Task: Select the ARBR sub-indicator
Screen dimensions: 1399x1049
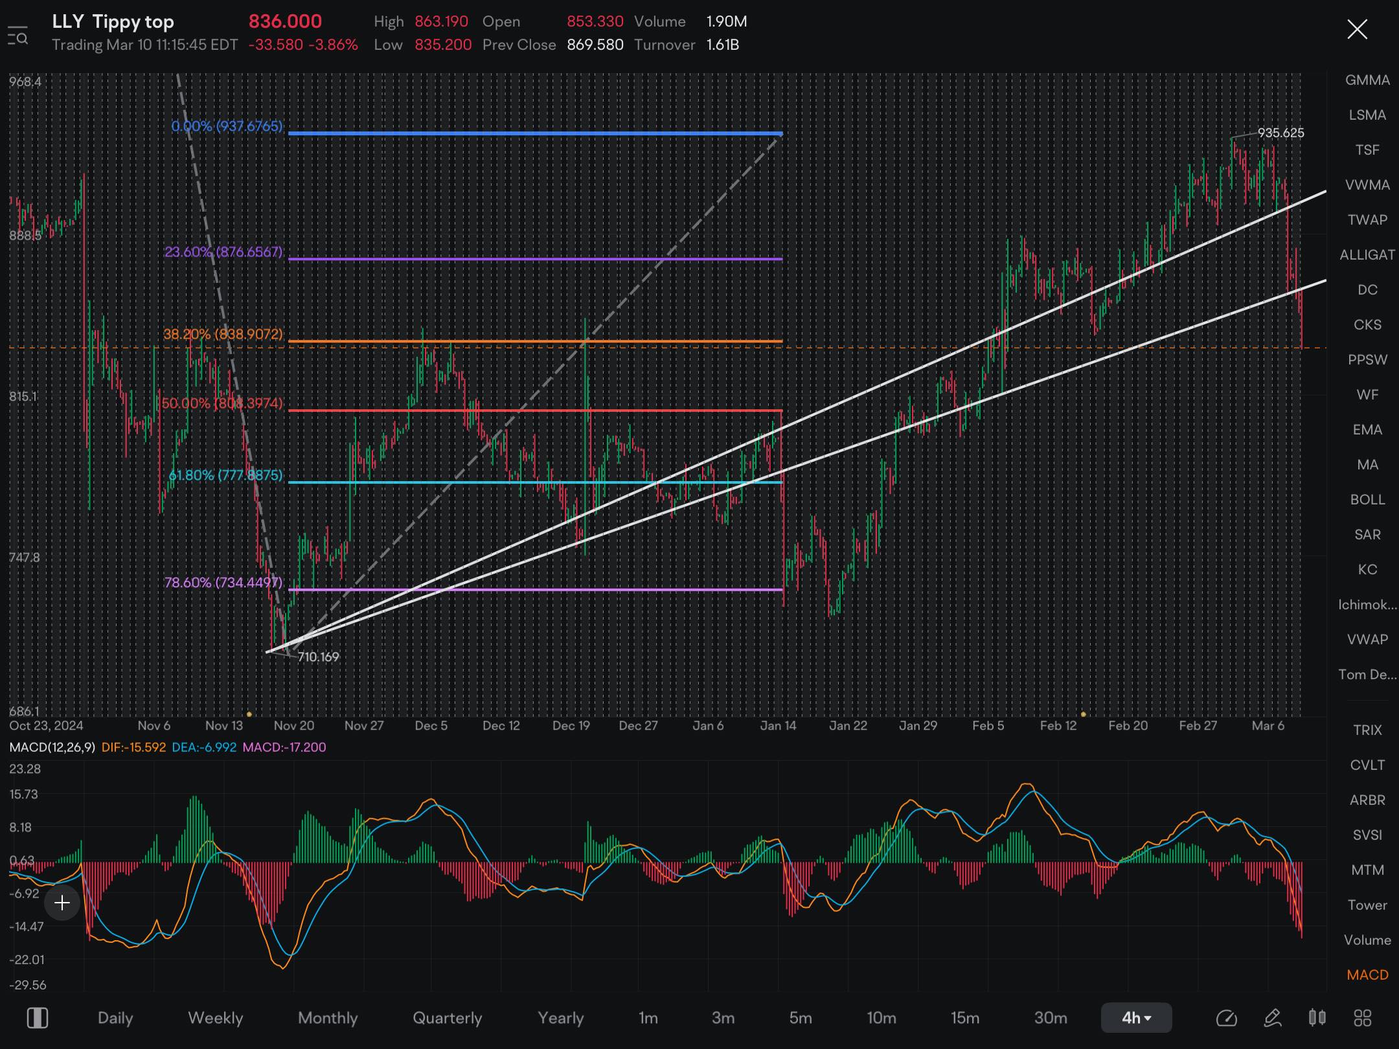Action: 1367,800
